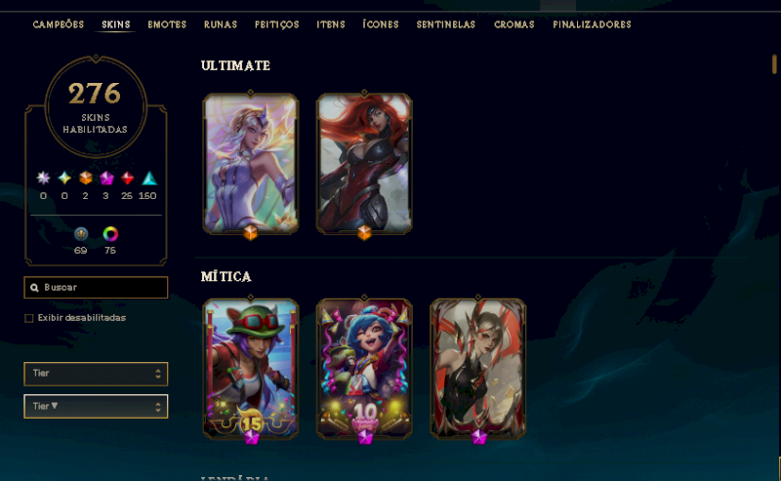The height and width of the screenshot is (481, 781).
Task: Focus the Buscar search field
Action: tap(96, 287)
